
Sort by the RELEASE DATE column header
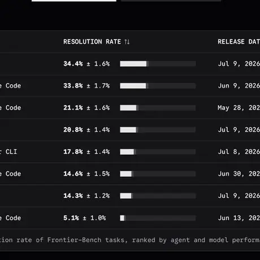[x=239, y=42]
